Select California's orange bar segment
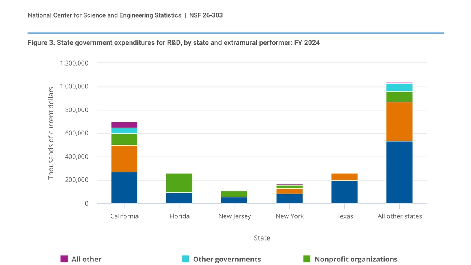Image resolution: width=471 pixels, height=265 pixels. click(124, 159)
